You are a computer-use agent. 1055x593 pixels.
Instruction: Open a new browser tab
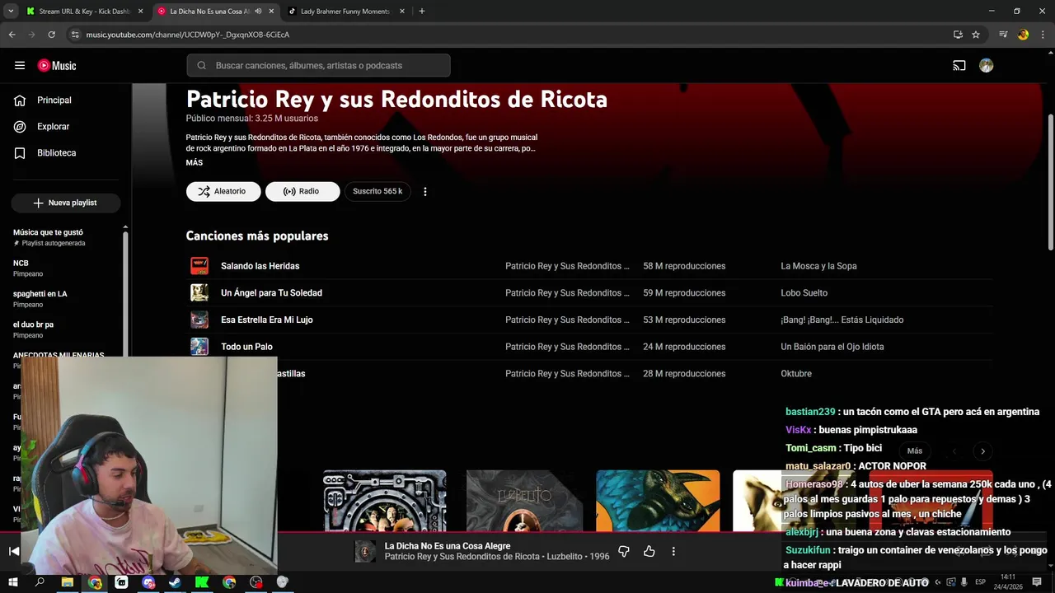coord(422,12)
